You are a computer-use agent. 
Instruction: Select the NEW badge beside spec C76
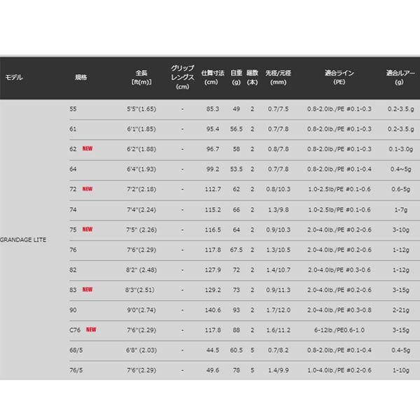click(x=91, y=330)
